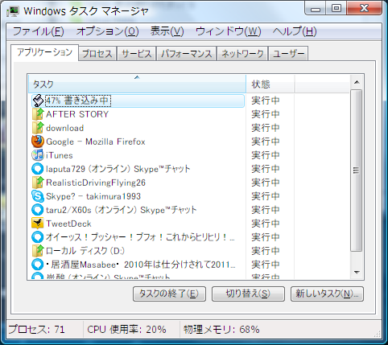Click the chat icon beside 居酒屋Masabee
This screenshot has height=345, width=388.
[x=38, y=265]
